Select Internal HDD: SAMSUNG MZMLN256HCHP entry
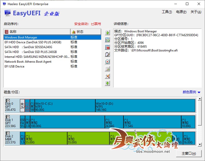The image size is (205, 161). 52,57
